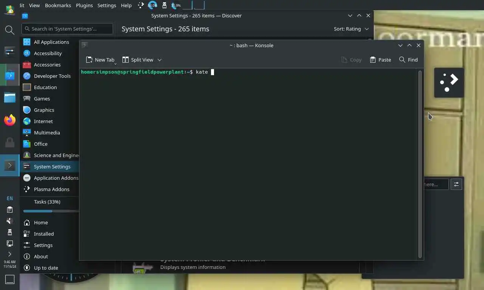Open the Plugins menu
Screen dimensions: 484x290
pyautogui.click(x=84, y=5)
